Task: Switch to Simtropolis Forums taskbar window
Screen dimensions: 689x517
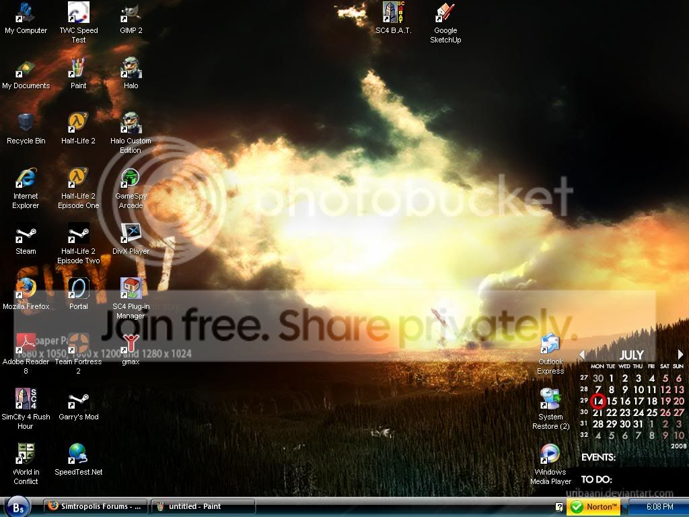Action: click(96, 506)
